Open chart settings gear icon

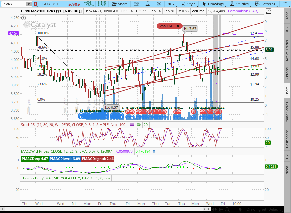point(159,4)
